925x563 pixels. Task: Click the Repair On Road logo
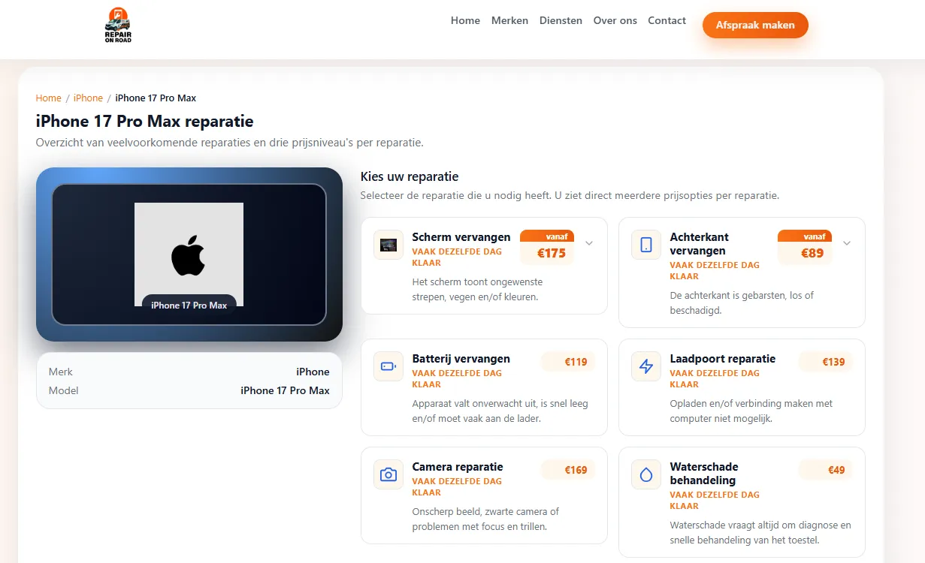pyautogui.click(x=118, y=25)
